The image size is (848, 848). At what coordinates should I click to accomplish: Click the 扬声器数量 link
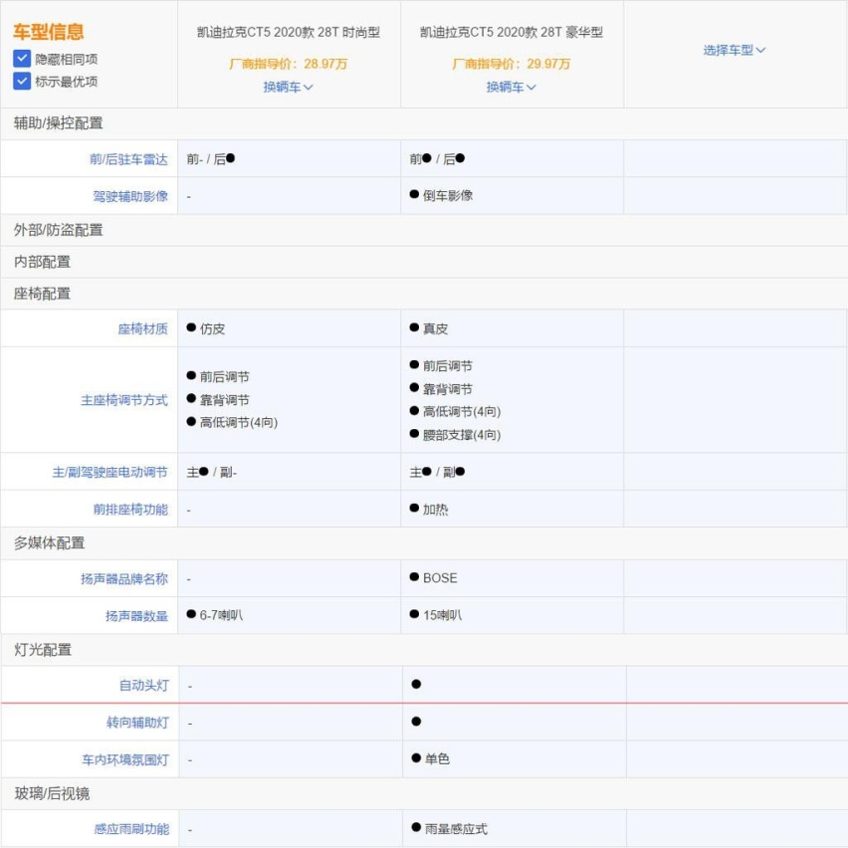point(136,616)
